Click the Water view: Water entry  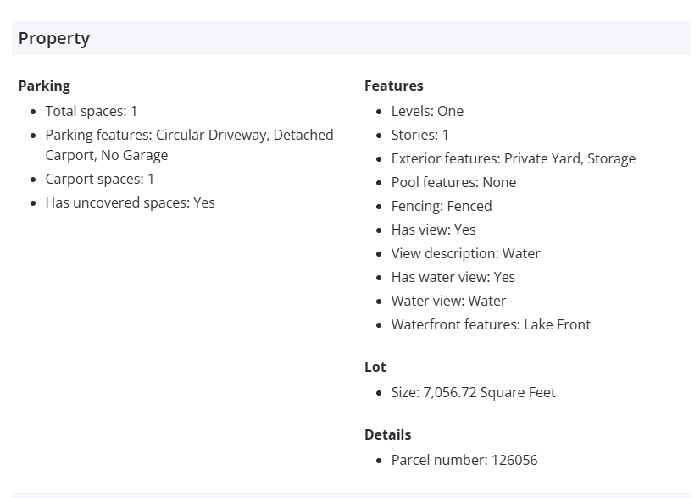point(448,301)
